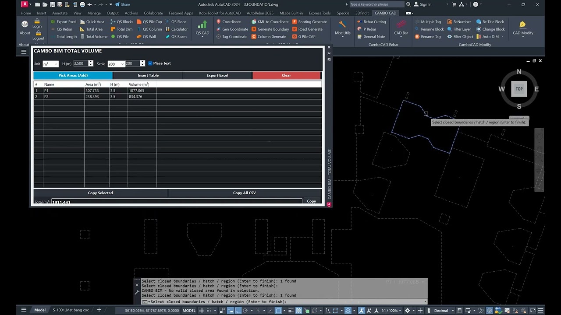Switch to the Express Tools tab

(x=320, y=13)
